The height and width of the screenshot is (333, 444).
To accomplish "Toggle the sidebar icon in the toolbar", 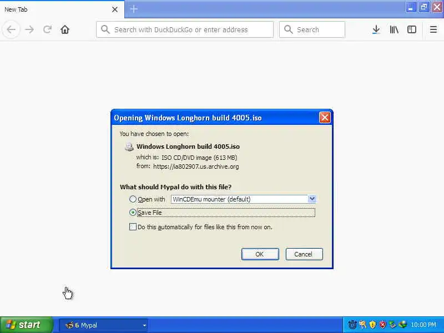I will (412, 29).
